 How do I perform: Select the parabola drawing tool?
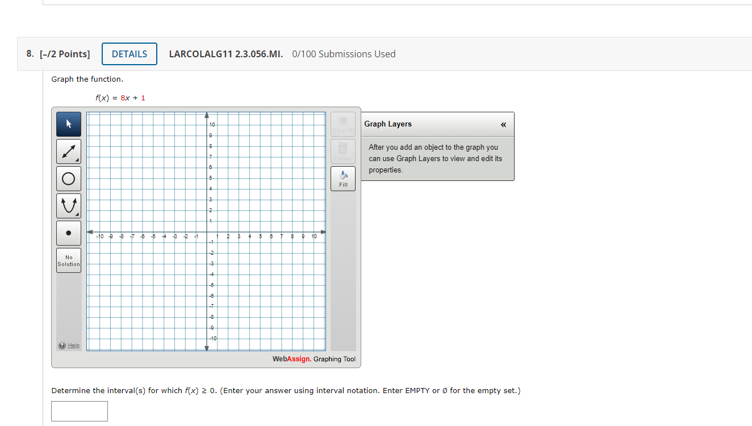[x=68, y=205]
